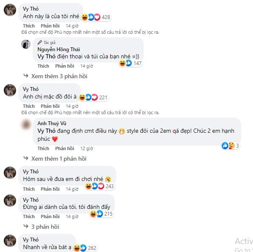This screenshot has width=253, height=252.
Task: Reply to 'Anh chị mặc đồ đôi à' comment
Action: [50, 106]
